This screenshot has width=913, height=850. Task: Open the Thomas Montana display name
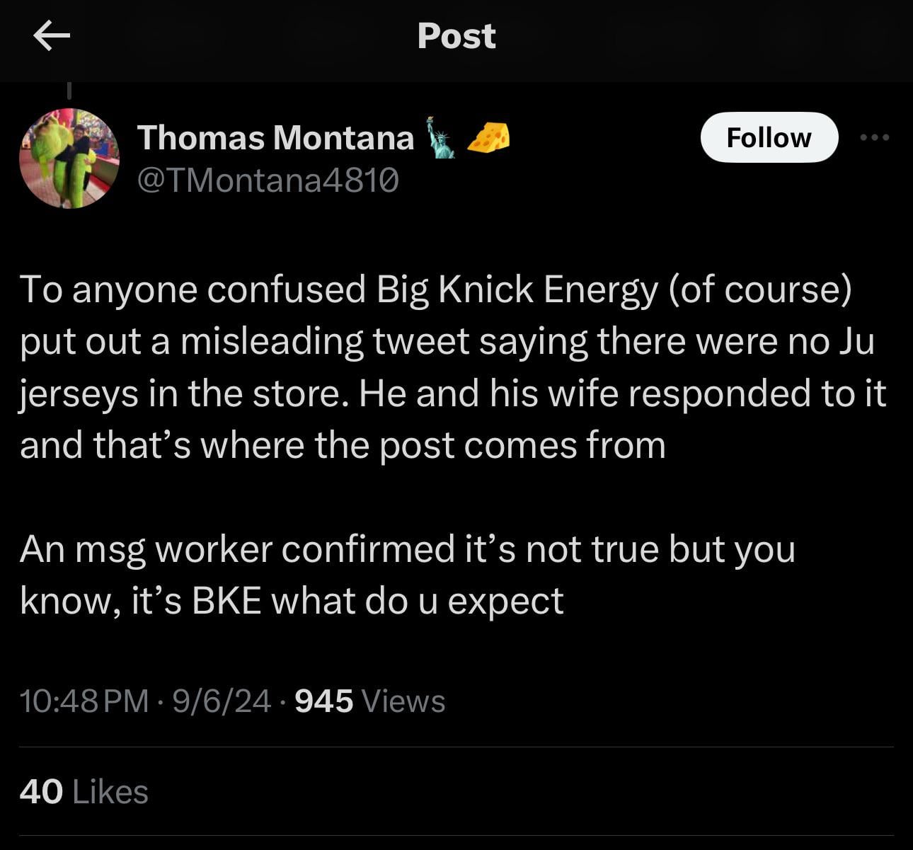(275, 138)
